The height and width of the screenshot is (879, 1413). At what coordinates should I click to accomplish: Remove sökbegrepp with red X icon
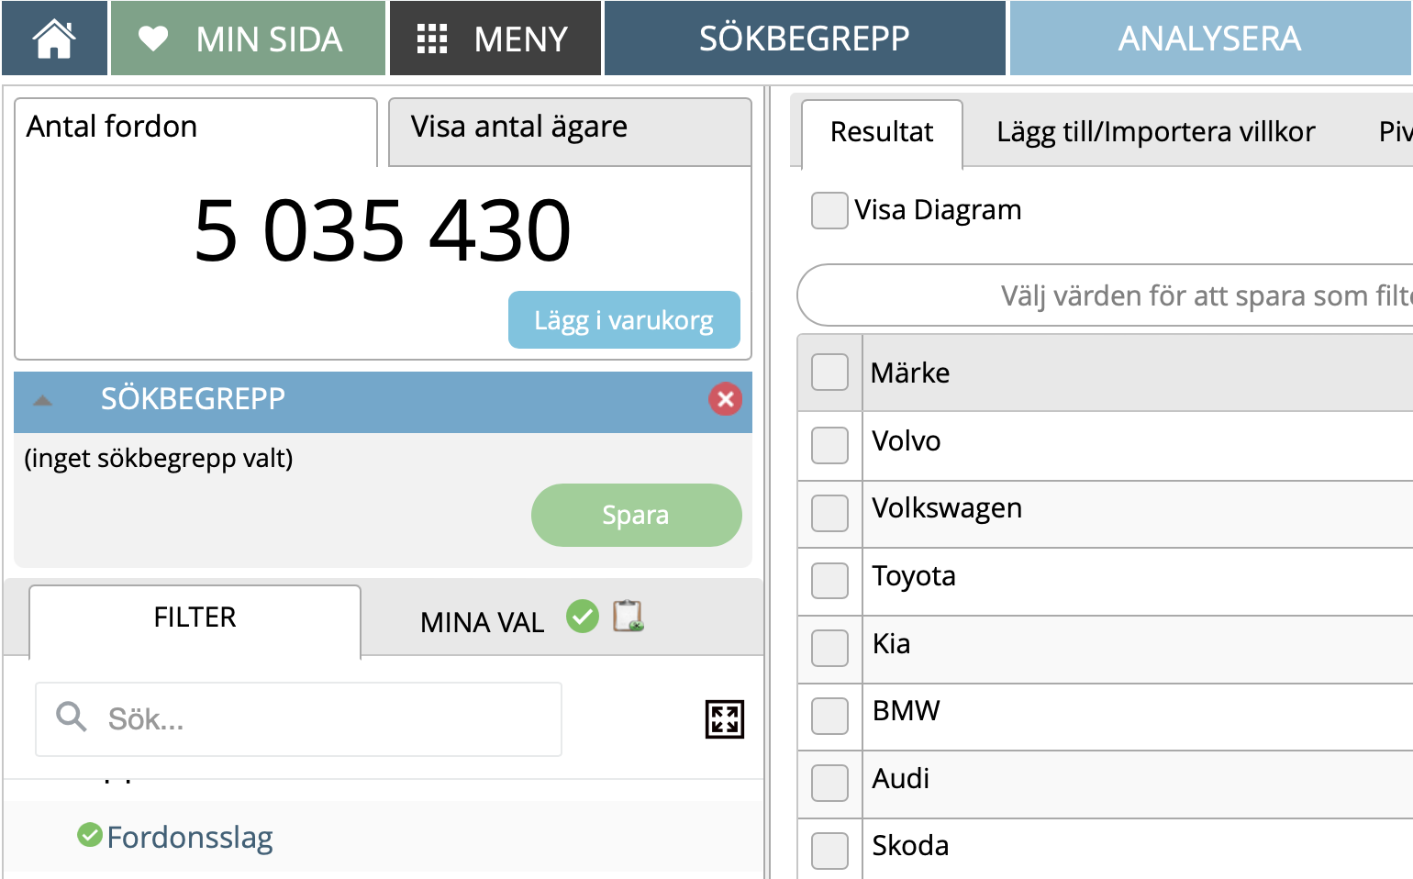click(x=725, y=399)
